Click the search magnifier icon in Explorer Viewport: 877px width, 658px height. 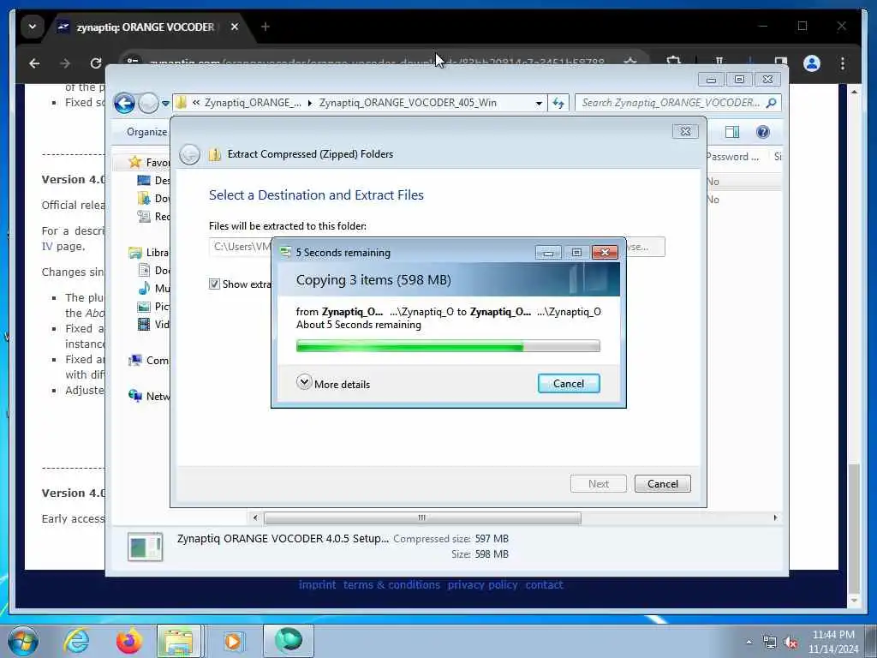coord(772,103)
